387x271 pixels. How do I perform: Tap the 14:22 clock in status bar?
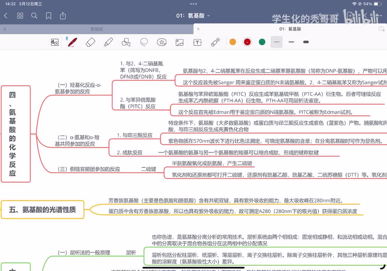(10, 4)
